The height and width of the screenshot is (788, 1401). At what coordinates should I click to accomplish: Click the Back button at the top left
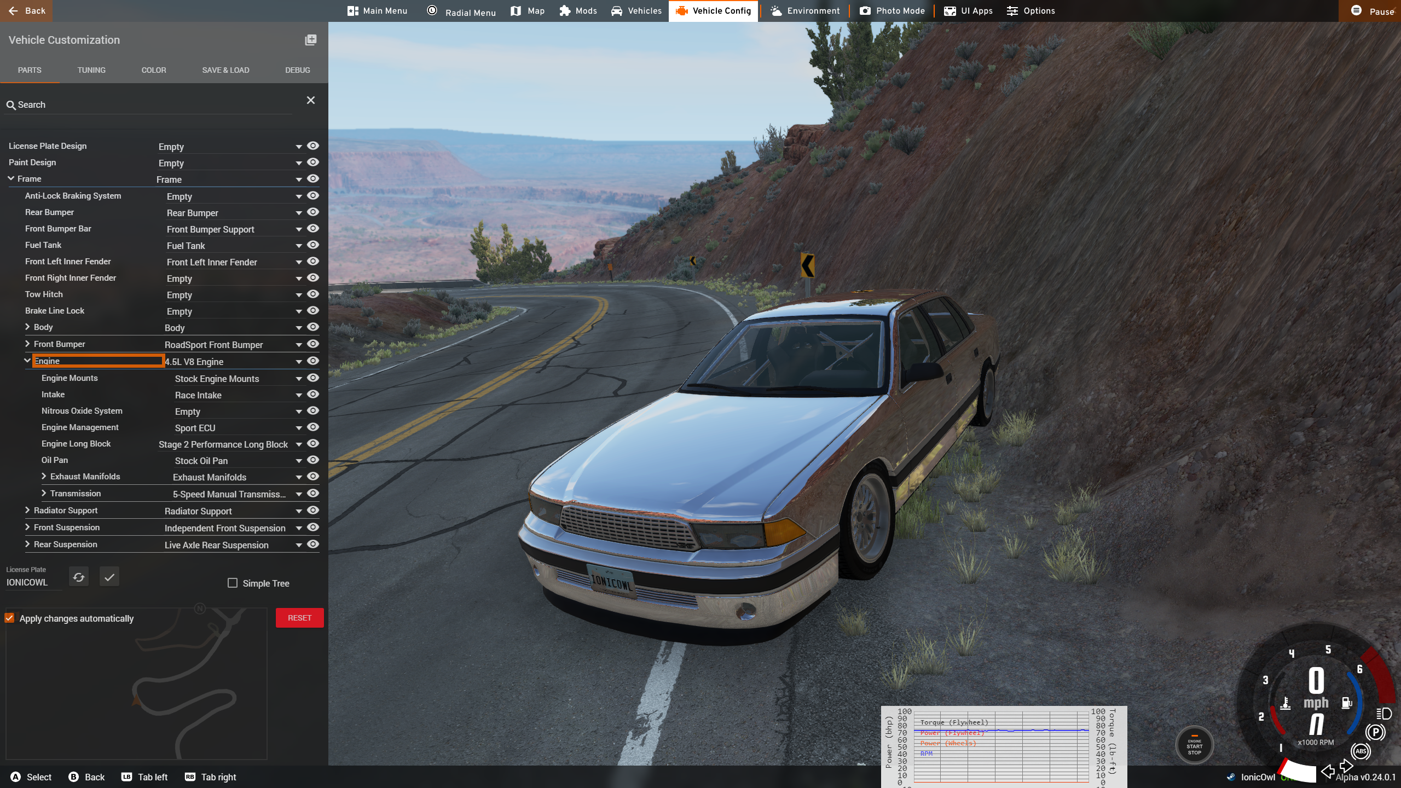pos(26,11)
